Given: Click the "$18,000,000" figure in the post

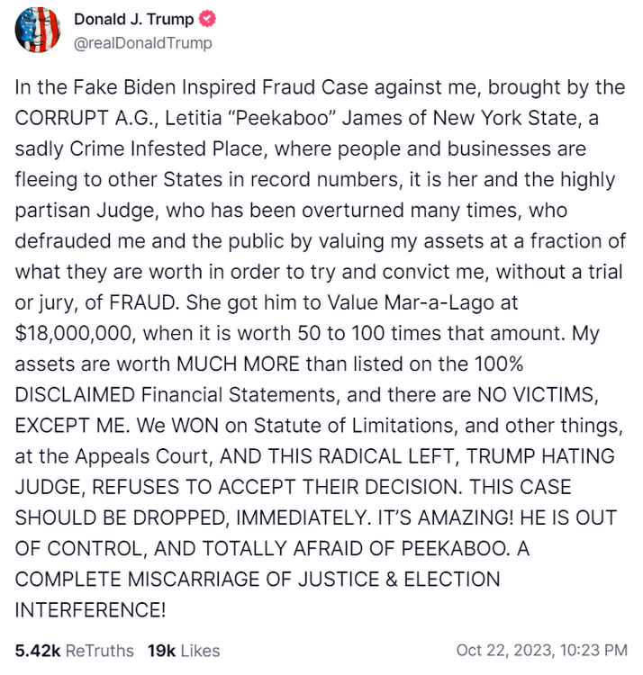Looking at the screenshot, I should tap(74, 333).
